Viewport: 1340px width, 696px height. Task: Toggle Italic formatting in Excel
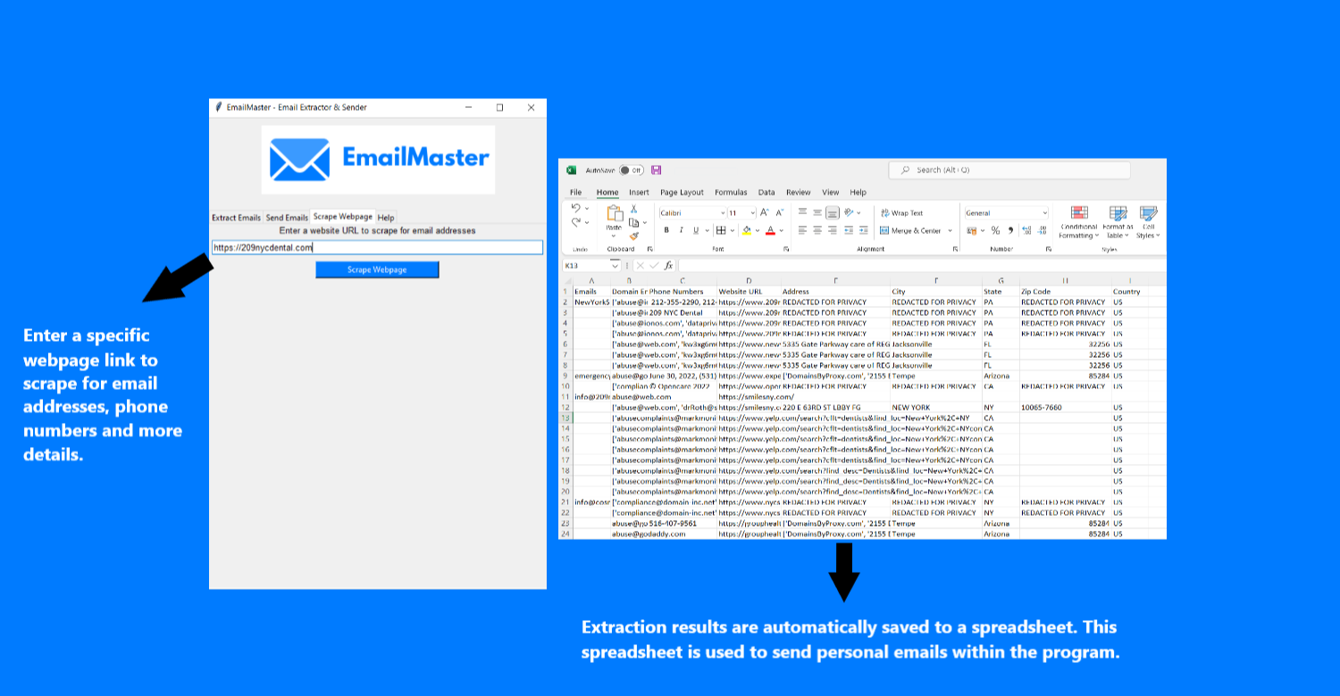coord(682,230)
